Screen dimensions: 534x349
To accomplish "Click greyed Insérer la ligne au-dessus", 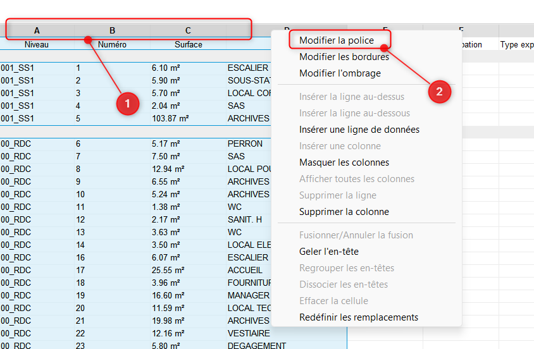I will (351, 97).
